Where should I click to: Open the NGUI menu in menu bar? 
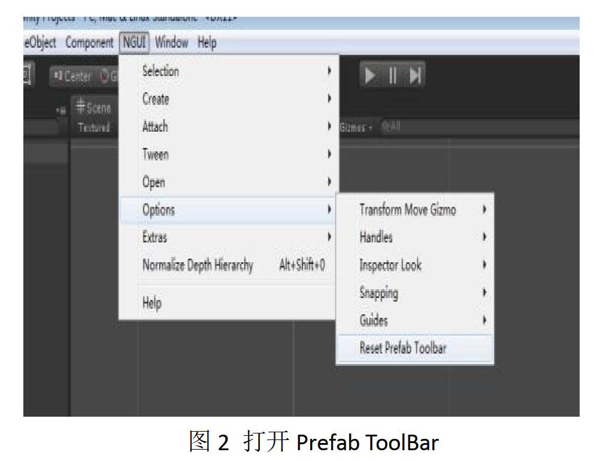tap(134, 42)
